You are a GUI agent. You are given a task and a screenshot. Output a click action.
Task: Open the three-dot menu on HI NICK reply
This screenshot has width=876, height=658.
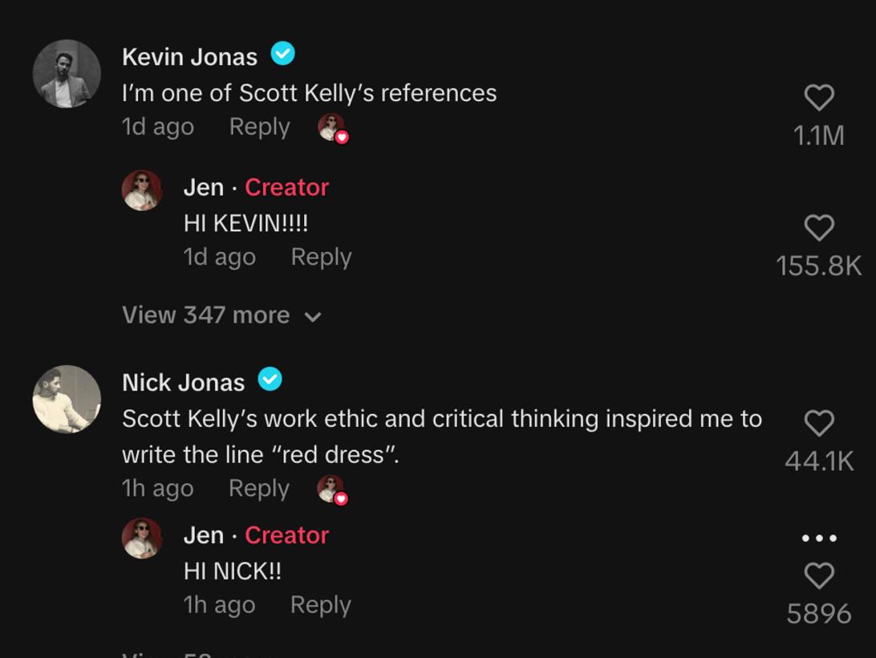pyautogui.click(x=819, y=538)
